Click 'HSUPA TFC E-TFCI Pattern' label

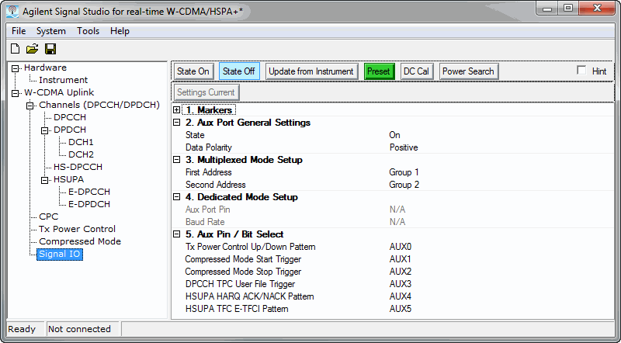[237, 309]
